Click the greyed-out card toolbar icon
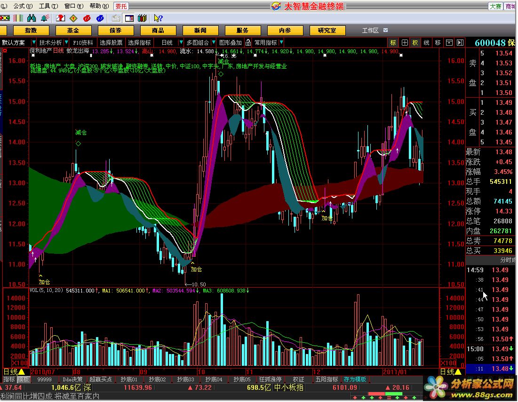The height and width of the screenshot is (402, 518). (116, 18)
